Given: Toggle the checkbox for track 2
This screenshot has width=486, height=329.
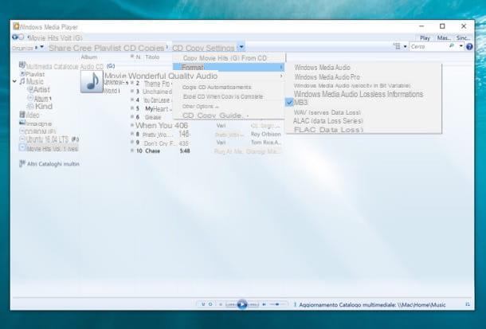Looking at the screenshot, I should click(132, 83).
